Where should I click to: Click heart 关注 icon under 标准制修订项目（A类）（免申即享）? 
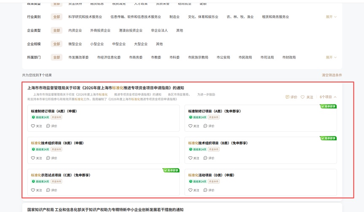point(190,126)
